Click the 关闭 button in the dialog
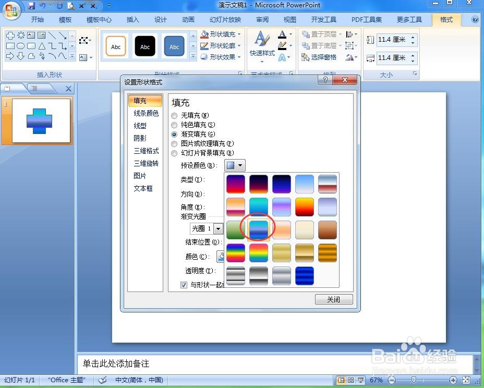Viewport: 484px width, 388px height. tap(334, 299)
